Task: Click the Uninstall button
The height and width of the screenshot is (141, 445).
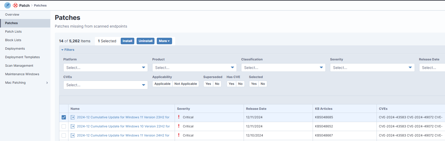Action: coord(146,41)
